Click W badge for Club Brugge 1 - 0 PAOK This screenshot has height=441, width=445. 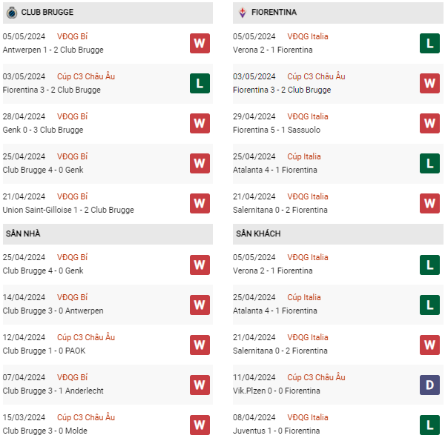200,345
